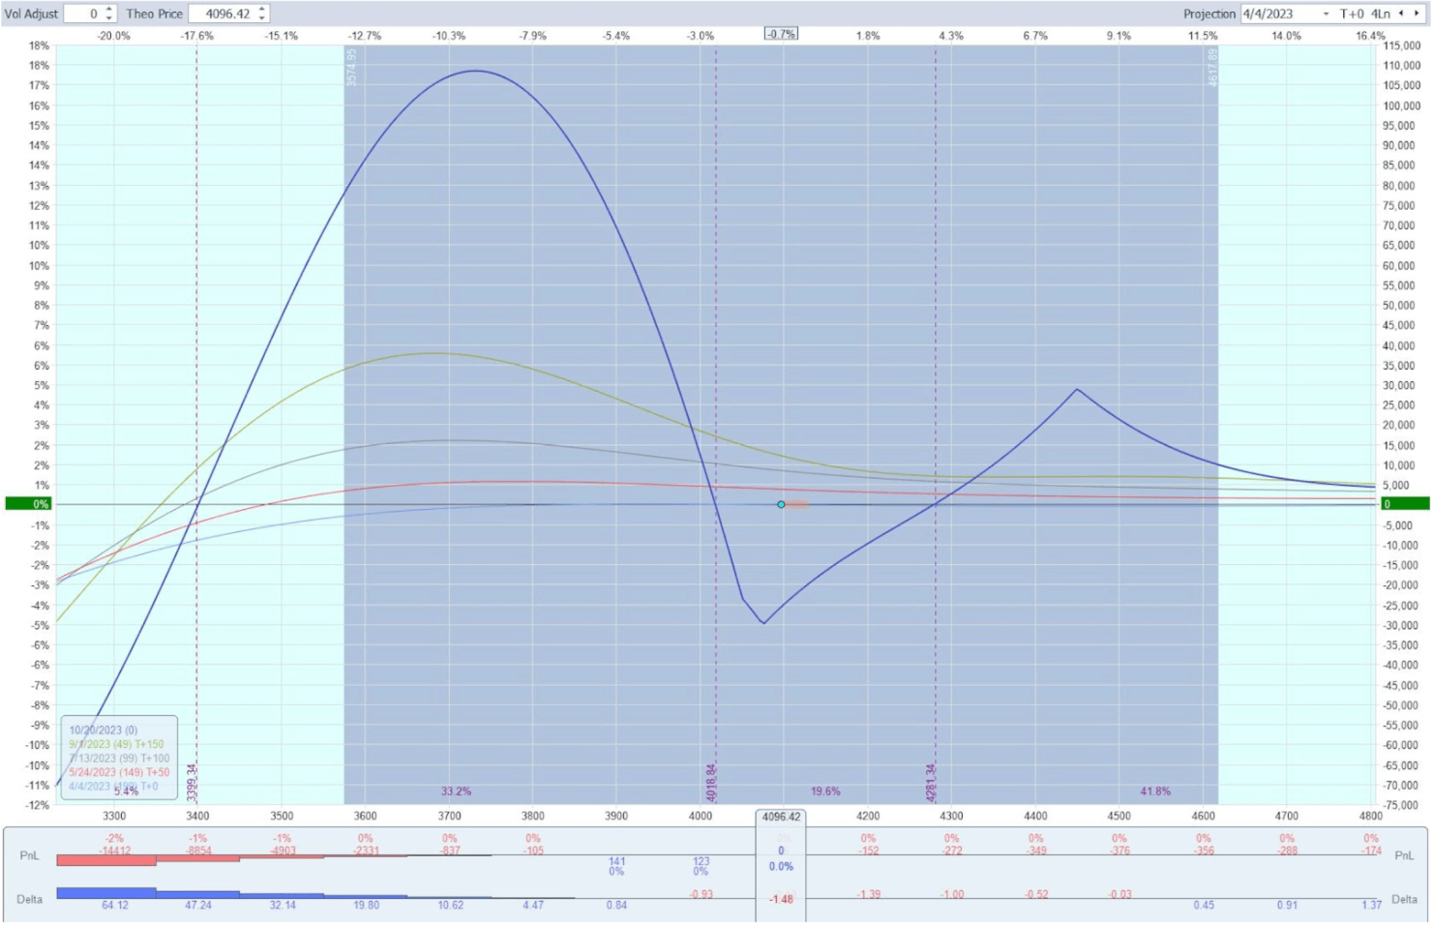Click the -0.7% boxed label on top axis
This screenshot has height=925, width=1432.
[x=781, y=34]
